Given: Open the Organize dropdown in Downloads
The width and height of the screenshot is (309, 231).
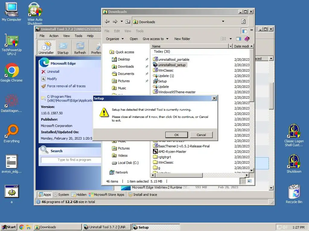Looking at the screenshot, I should [x=115, y=39].
